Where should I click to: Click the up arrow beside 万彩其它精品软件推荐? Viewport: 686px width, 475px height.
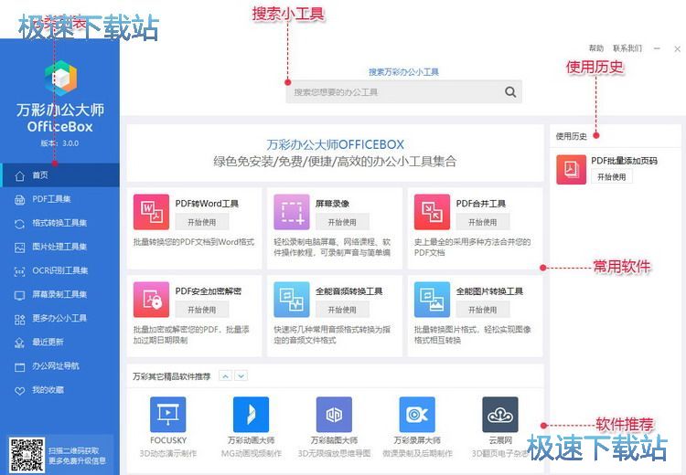(225, 375)
